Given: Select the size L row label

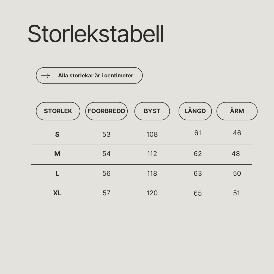Looking at the screenshot, I should coord(57,174).
